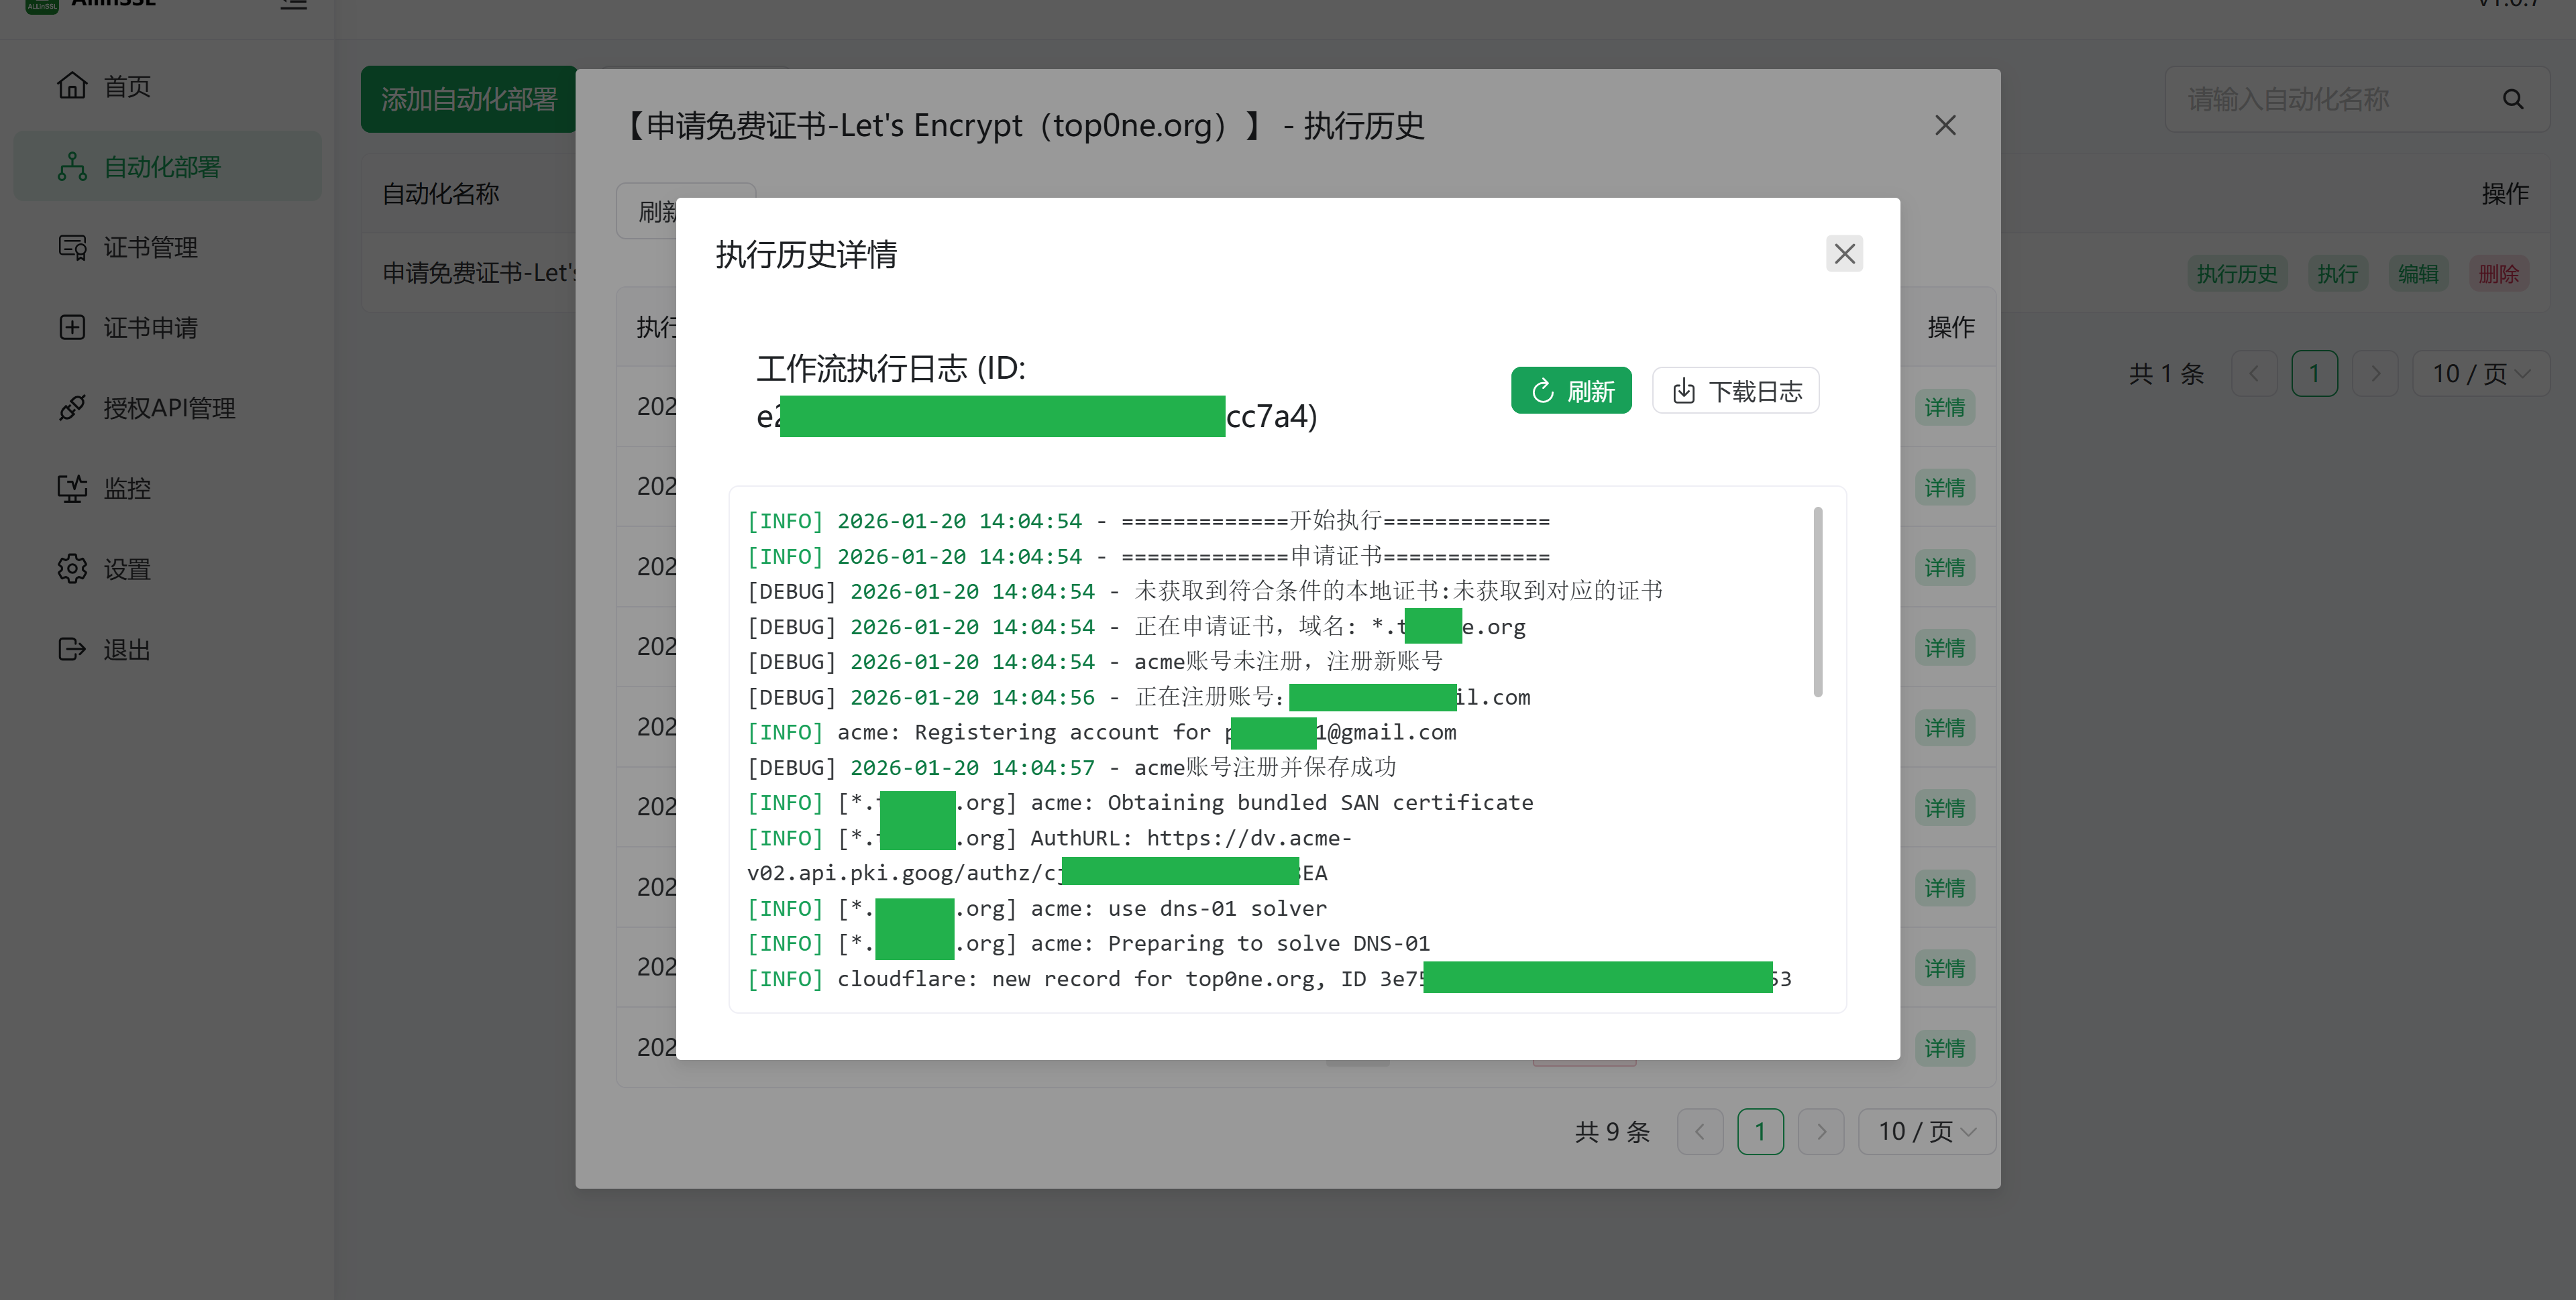Close the 执行历史 modal window

click(x=1945, y=125)
